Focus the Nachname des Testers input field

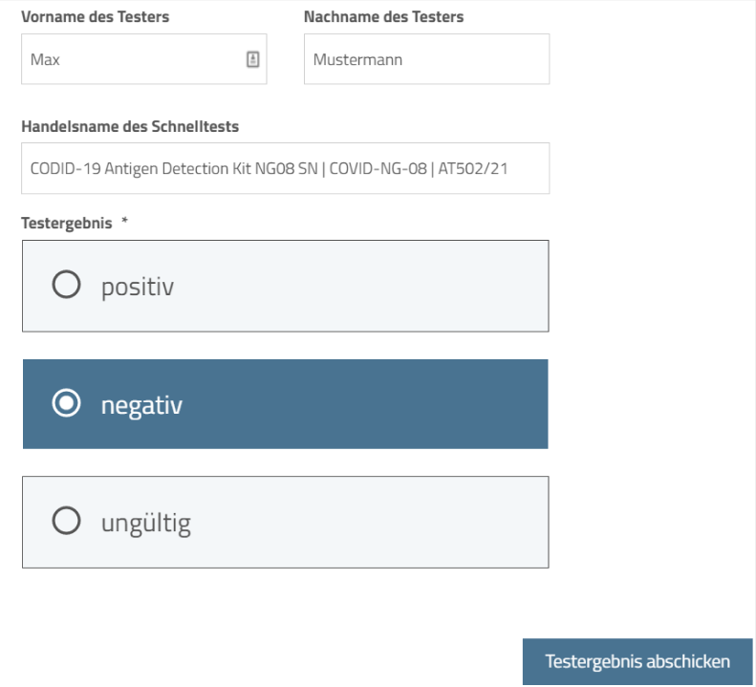(x=426, y=59)
